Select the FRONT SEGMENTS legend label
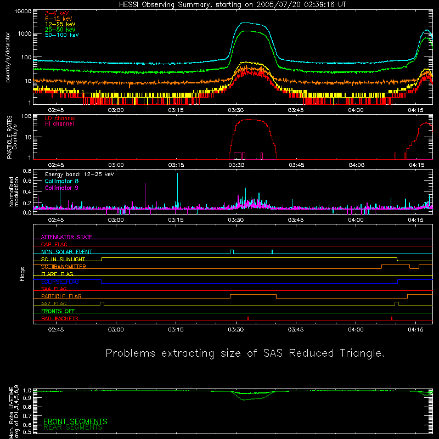The height and width of the screenshot is (439, 439). click(x=75, y=421)
